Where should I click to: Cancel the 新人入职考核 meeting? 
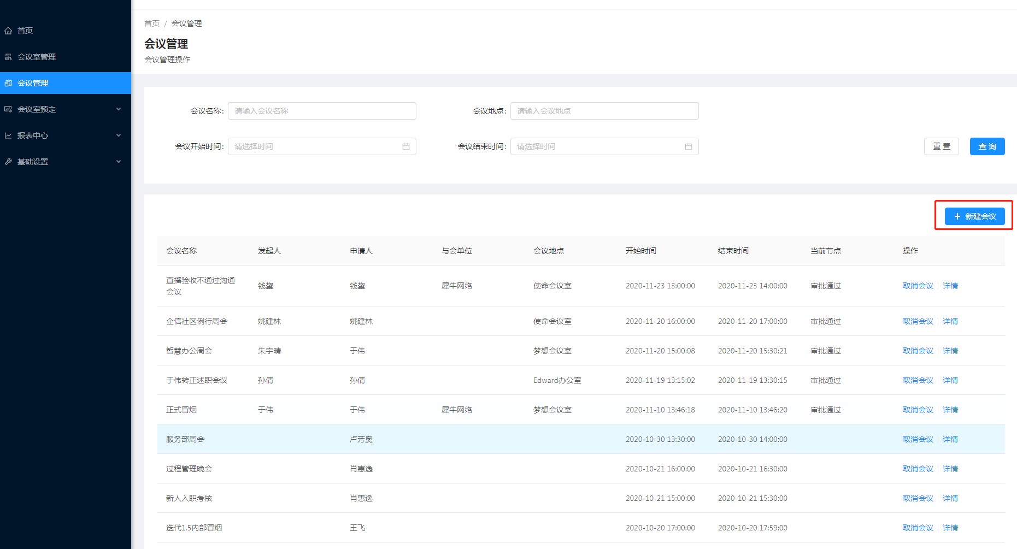coord(918,498)
